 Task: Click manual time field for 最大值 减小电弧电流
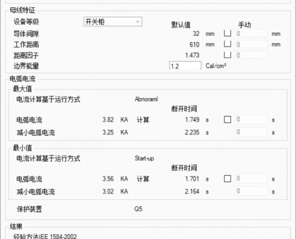(x=251, y=132)
